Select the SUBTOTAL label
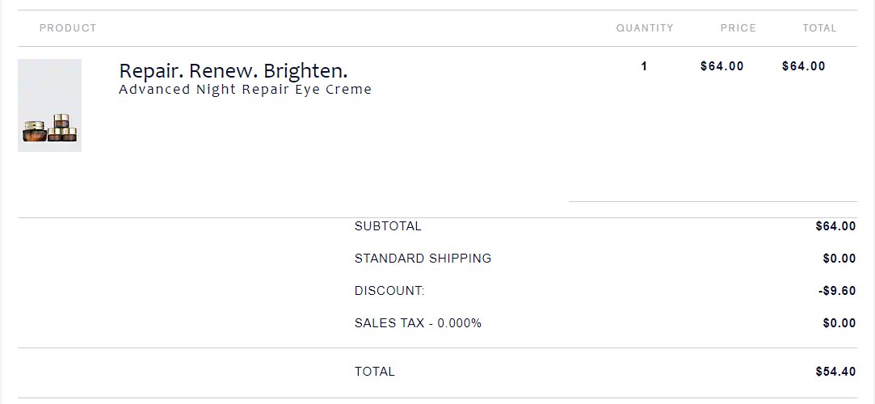 (x=388, y=226)
